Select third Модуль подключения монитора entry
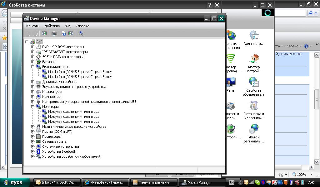Viewport: 320px width, 187px height. pyautogui.click(x=73, y=122)
